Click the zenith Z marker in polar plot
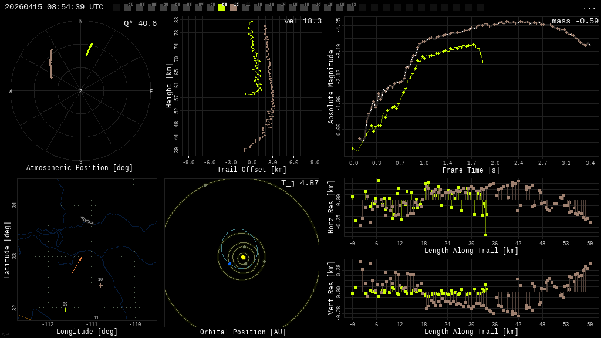Screen dimensions: 601x338 click(81, 92)
